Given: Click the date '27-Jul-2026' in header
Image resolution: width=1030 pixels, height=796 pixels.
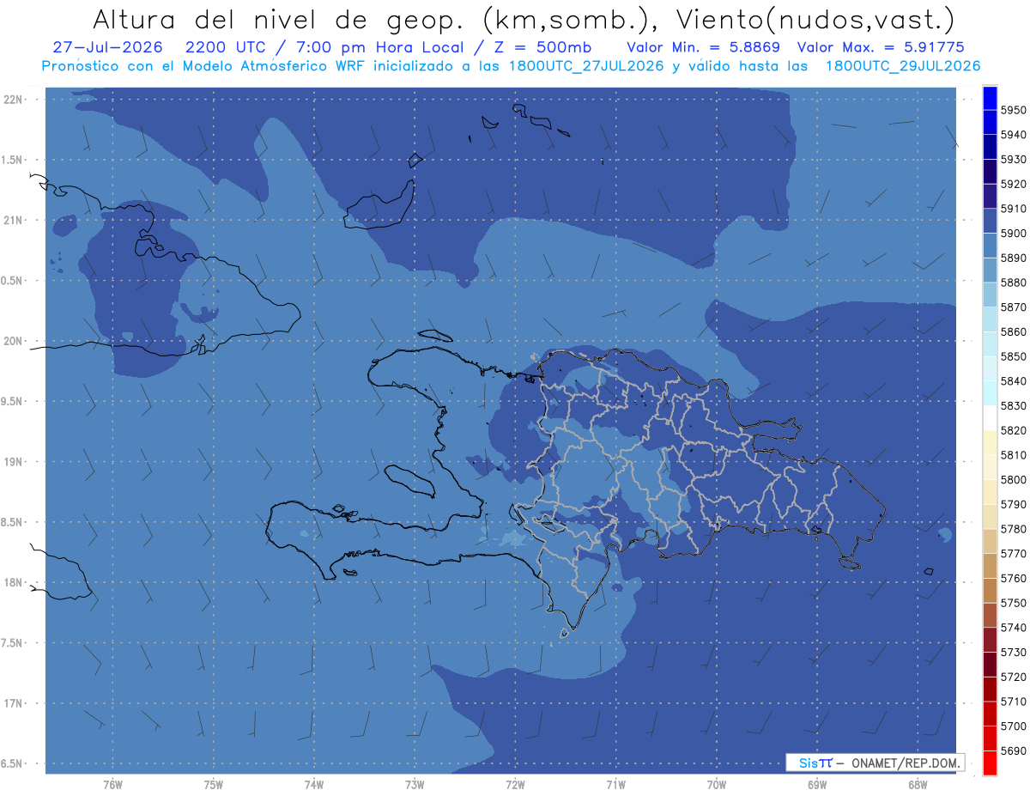Looking at the screenshot, I should point(107,46).
